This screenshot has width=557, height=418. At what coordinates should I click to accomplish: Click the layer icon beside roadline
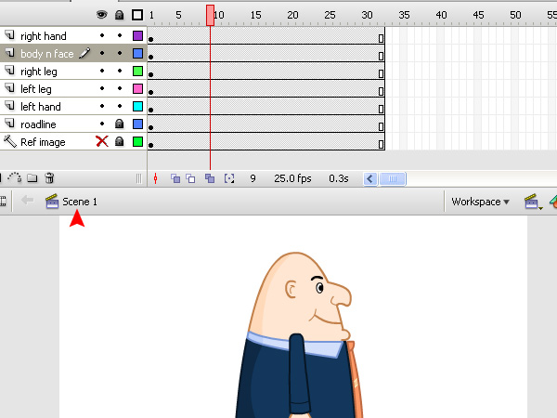pyautogui.click(x=10, y=124)
